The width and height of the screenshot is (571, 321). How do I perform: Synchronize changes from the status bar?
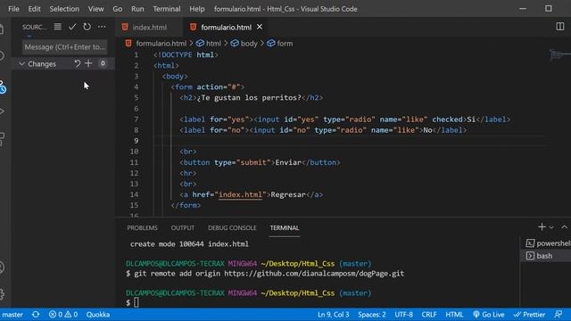pyautogui.click(x=36, y=315)
